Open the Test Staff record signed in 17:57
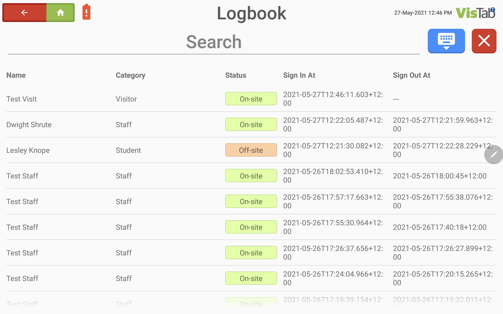503x314 pixels. pos(22,201)
